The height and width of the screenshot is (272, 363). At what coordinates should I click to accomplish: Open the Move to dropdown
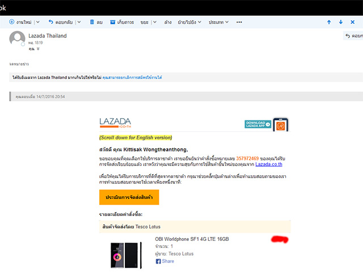(x=189, y=22)
